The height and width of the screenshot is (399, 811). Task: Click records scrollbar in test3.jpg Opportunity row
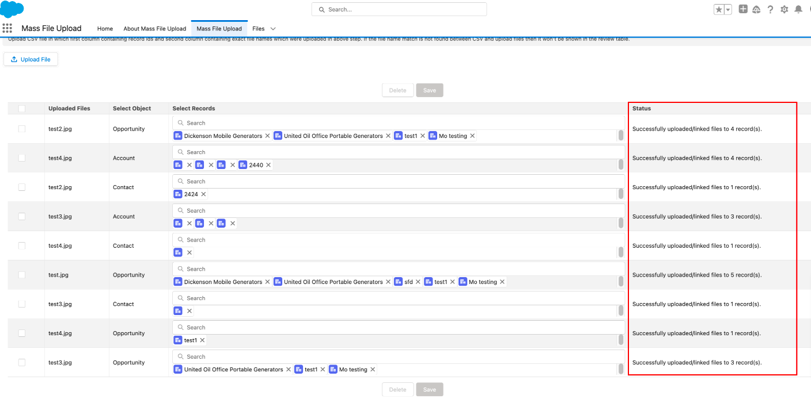(x=621, y=369)
